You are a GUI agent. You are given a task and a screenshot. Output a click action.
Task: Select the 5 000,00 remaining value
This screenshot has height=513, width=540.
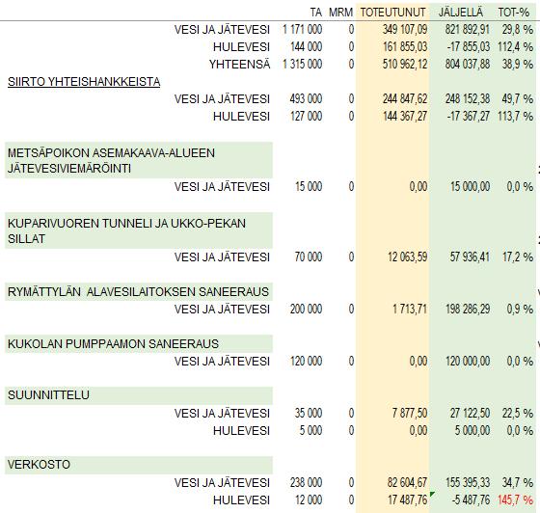[472, 430]
